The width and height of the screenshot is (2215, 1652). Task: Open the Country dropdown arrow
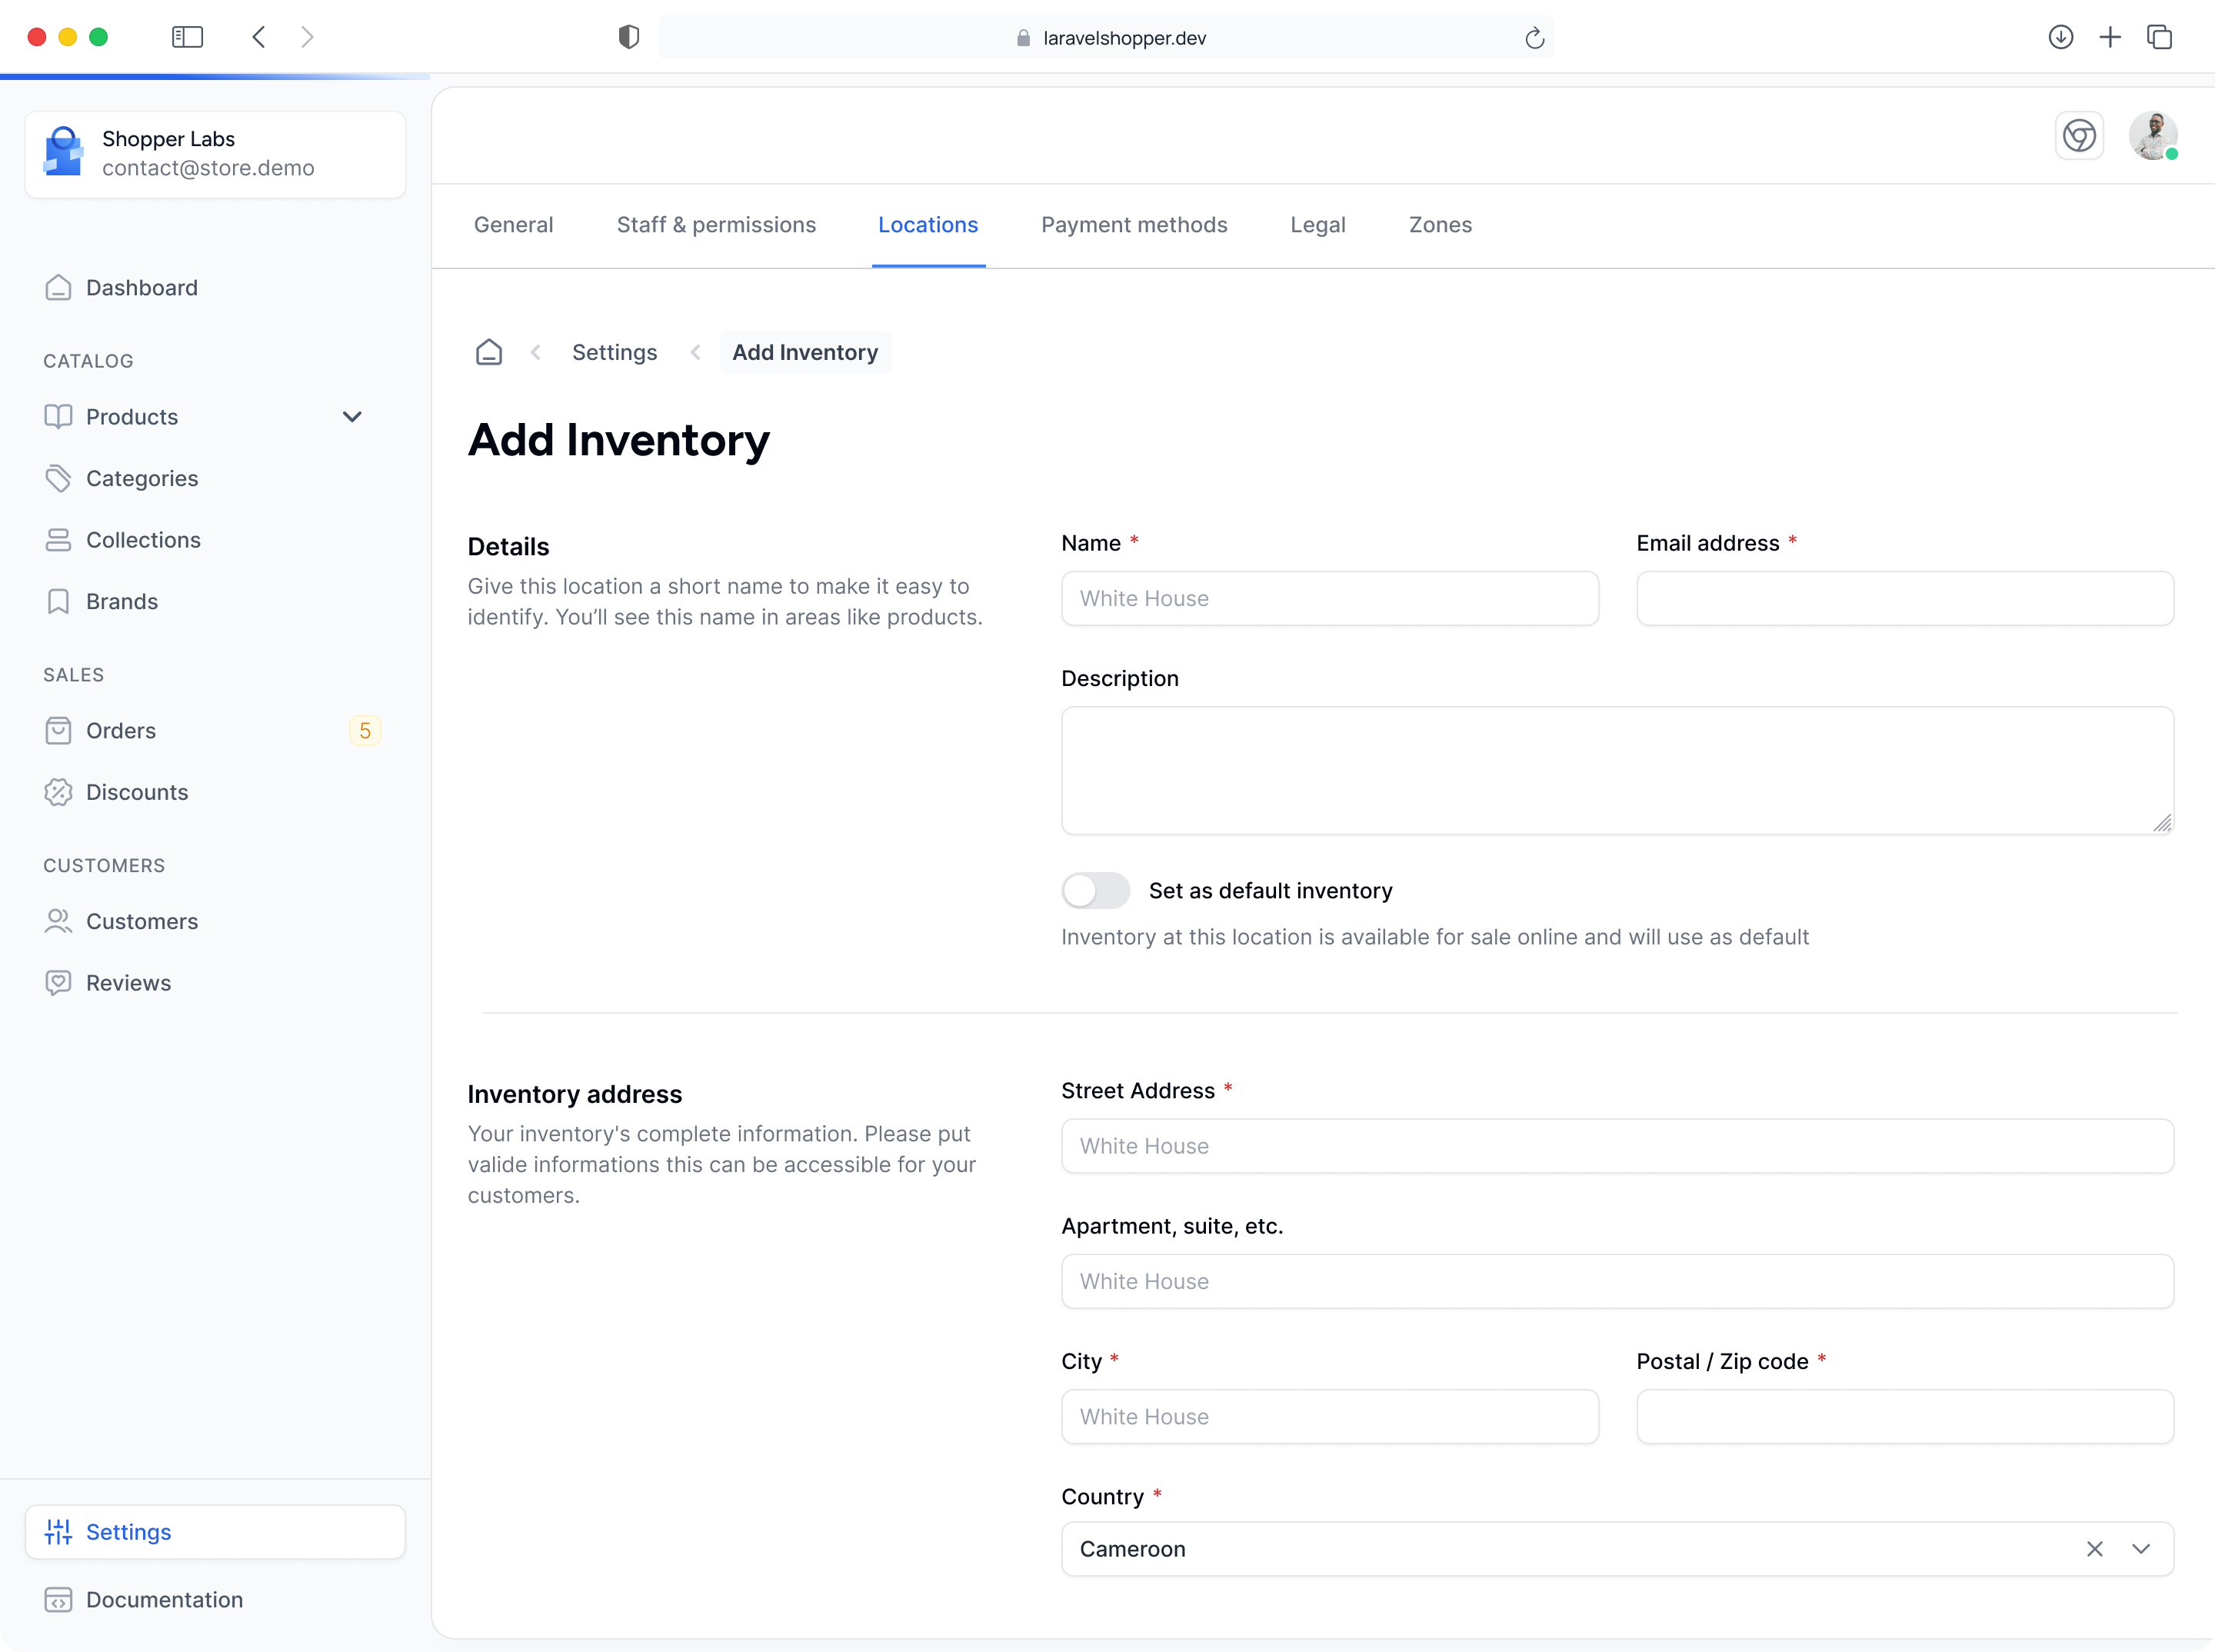pyautogui.click(x=2141, y=1549)
